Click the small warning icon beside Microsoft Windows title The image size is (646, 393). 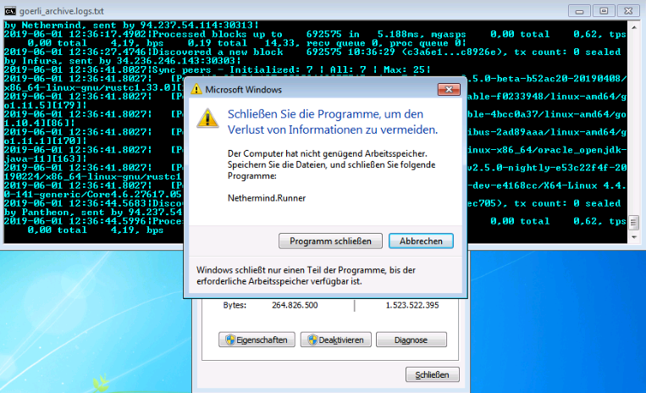[196, 90]
